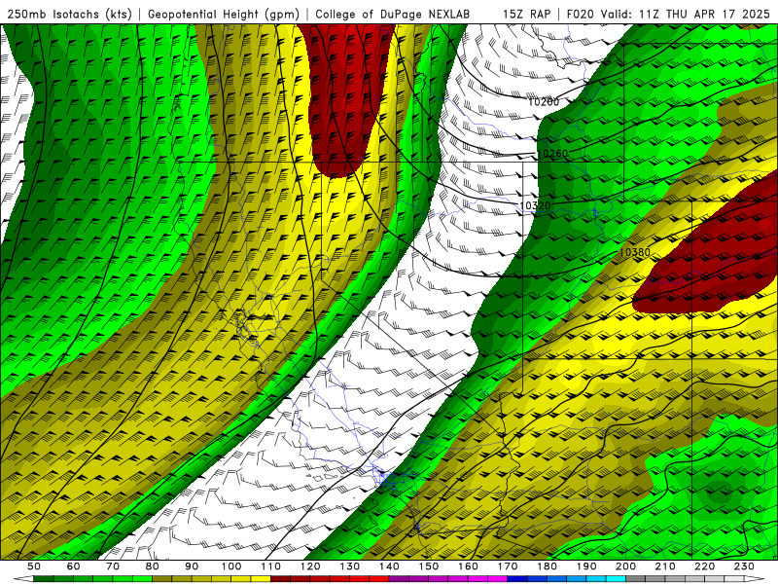778x584 pixels.
Task: Click 'College of DuPage NEXLAB' header text
Action: coord(392,14)
